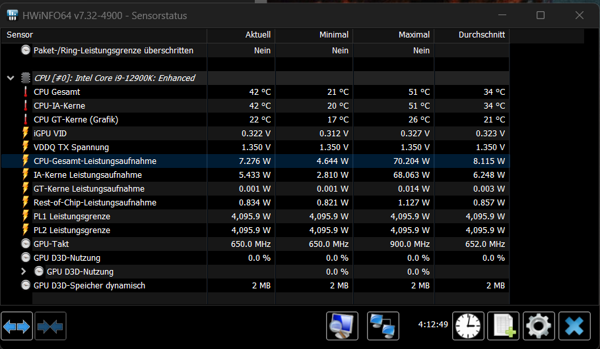The image size is (600, 349).
Task: Click the 7.276 W current power value
Action: pos(255,161)
